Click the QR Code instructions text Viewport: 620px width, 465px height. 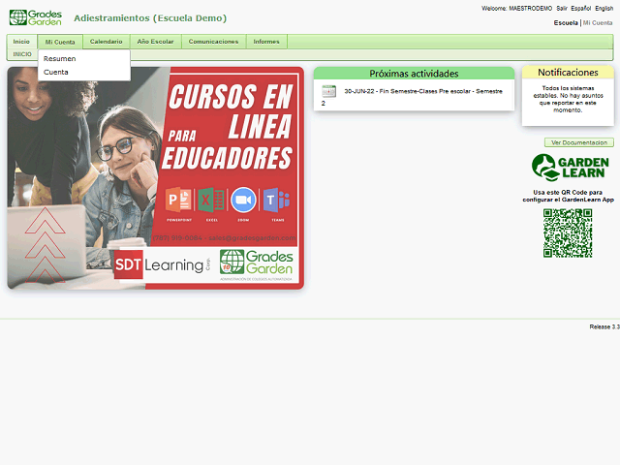(569, 196)
